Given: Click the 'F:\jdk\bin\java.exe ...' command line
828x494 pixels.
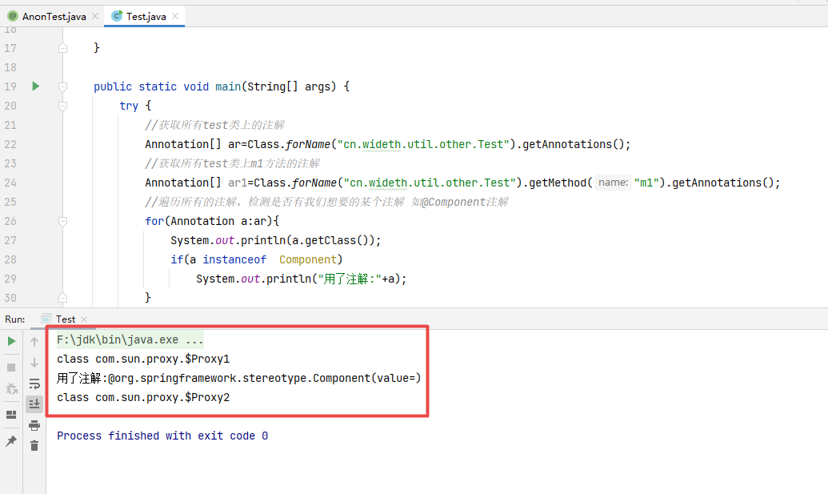Looking at the screenshot, I should click(x=130, y=339).
